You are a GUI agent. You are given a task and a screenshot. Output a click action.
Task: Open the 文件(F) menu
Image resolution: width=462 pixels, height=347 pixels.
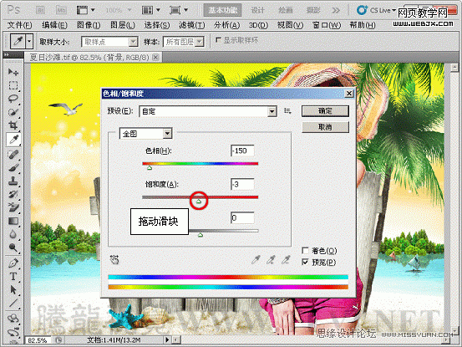point(19,25)
